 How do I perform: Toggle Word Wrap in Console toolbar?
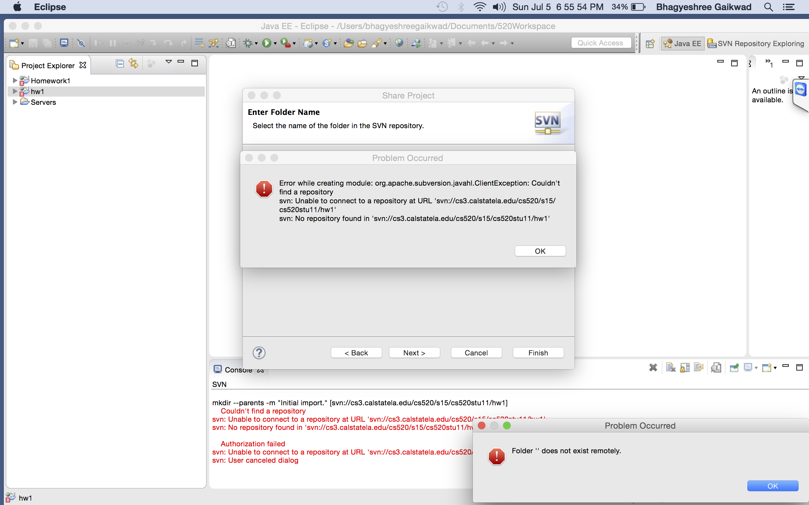(x=698, y=368)
